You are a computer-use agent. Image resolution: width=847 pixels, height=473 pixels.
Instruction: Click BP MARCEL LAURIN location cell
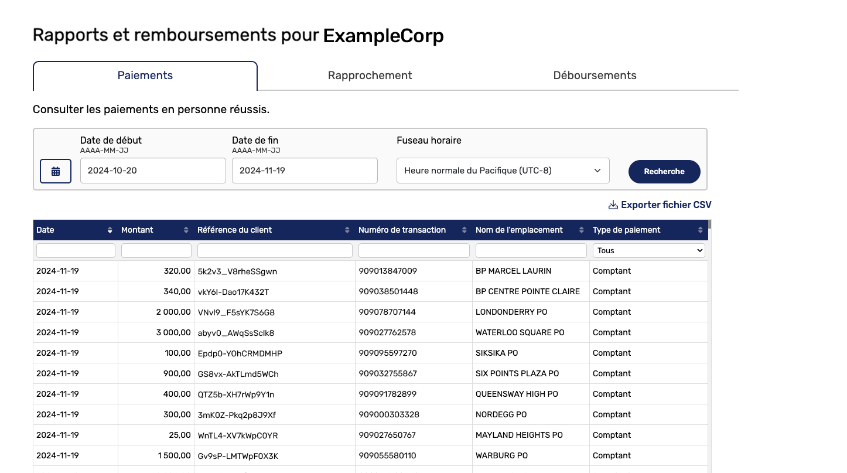[x=531, y=271]
